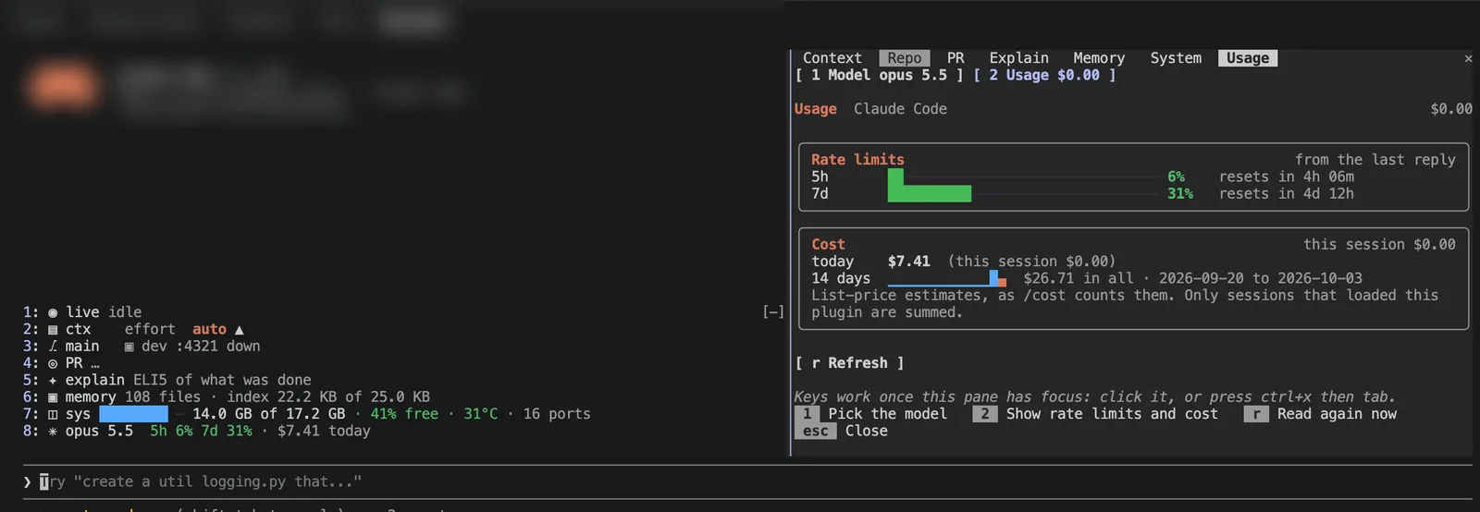Click 'from the last reply' text
1480x512 pixels.
[x=1375, y=160]
